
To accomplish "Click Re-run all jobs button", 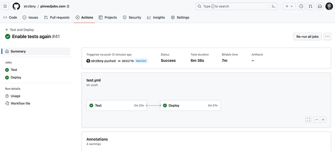I will (308, 36).
